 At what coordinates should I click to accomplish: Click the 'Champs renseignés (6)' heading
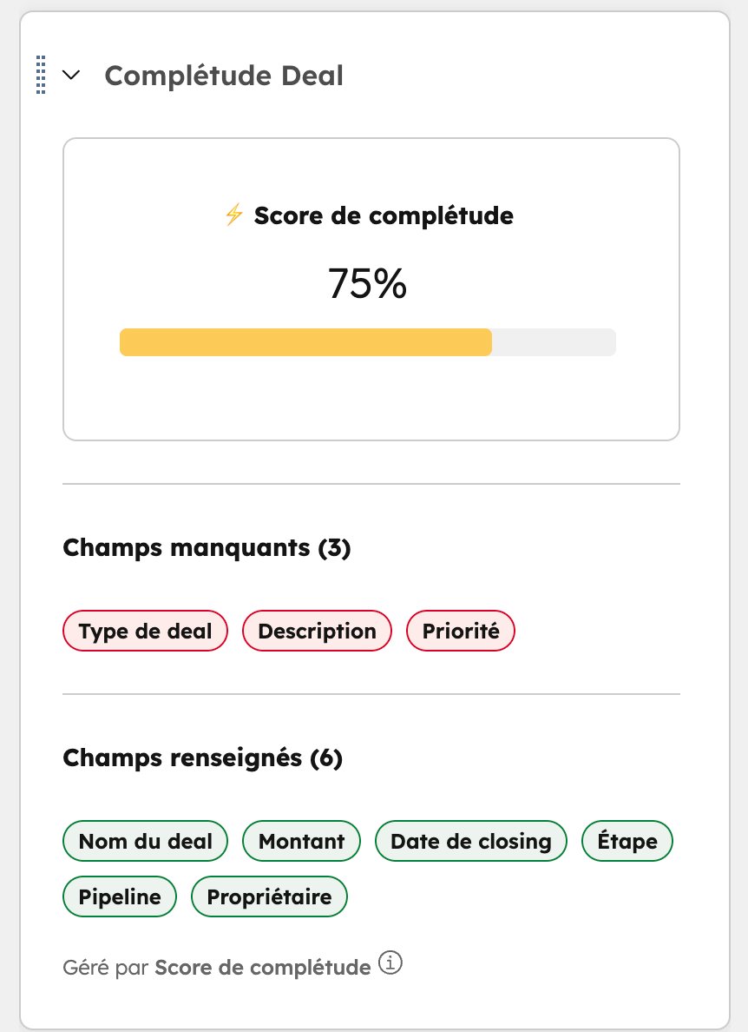pyautogui.click(x=203, y=758)
